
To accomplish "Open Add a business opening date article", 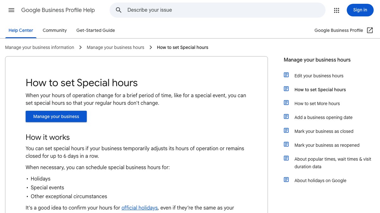I will pos(323,117).
